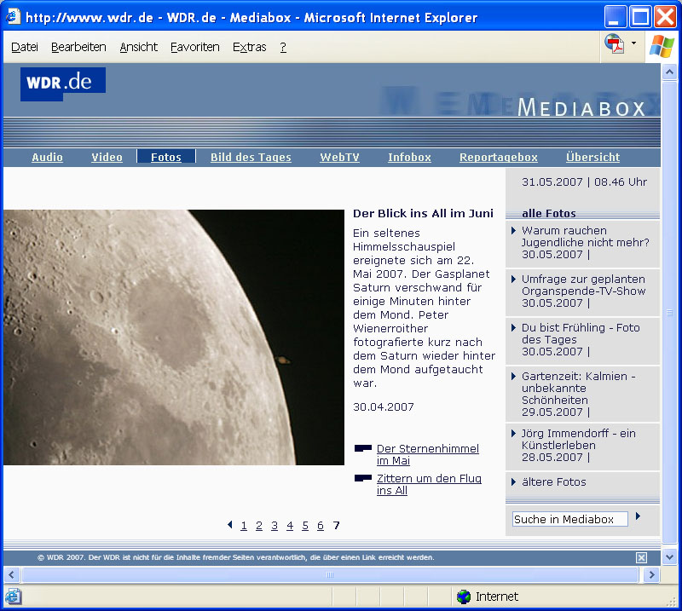Open the Datei menu
682x611 pixels.
pos(25,47)
